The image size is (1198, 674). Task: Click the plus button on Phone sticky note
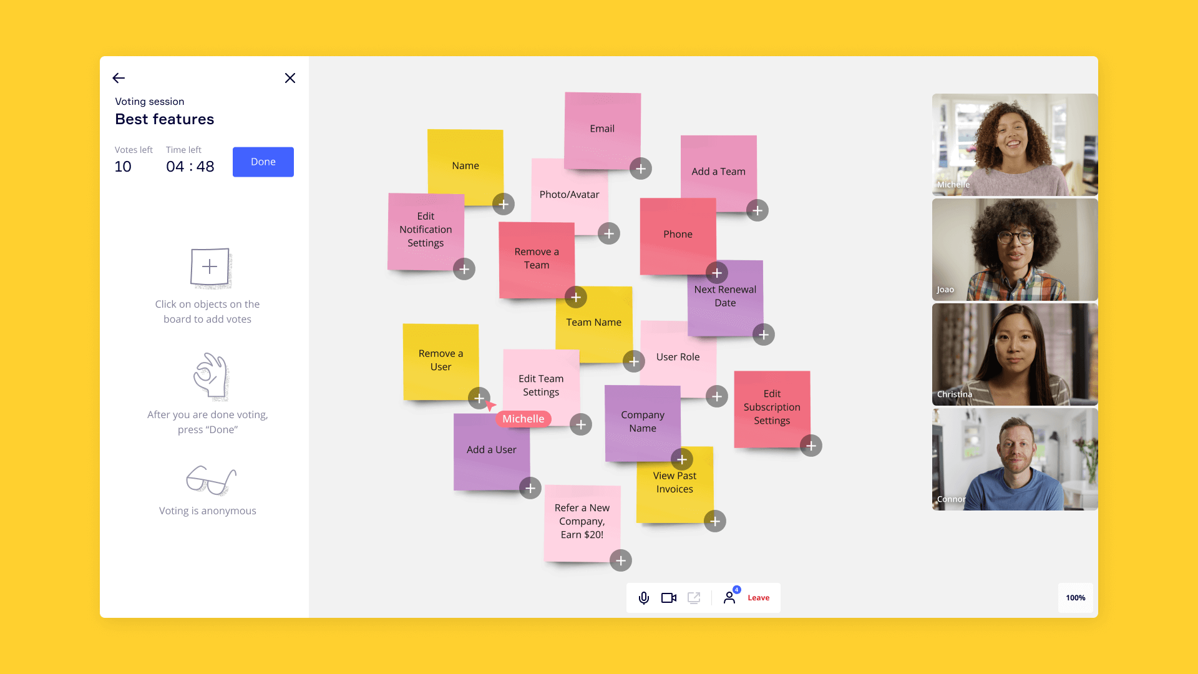pyautogui.click(x=716, y=272)
